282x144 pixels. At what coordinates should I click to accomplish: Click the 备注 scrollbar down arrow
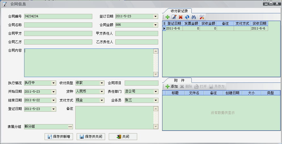pos(156,127)
